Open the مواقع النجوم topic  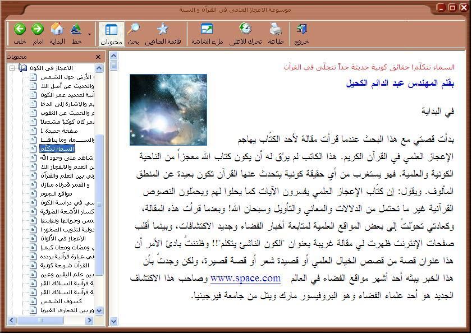tap(56, 193)
